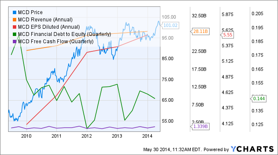This screenshot has height=155, width=278.
Task: Select MCD EPS Diluted (Annual) legend text
Action: (x=49, y=27)
